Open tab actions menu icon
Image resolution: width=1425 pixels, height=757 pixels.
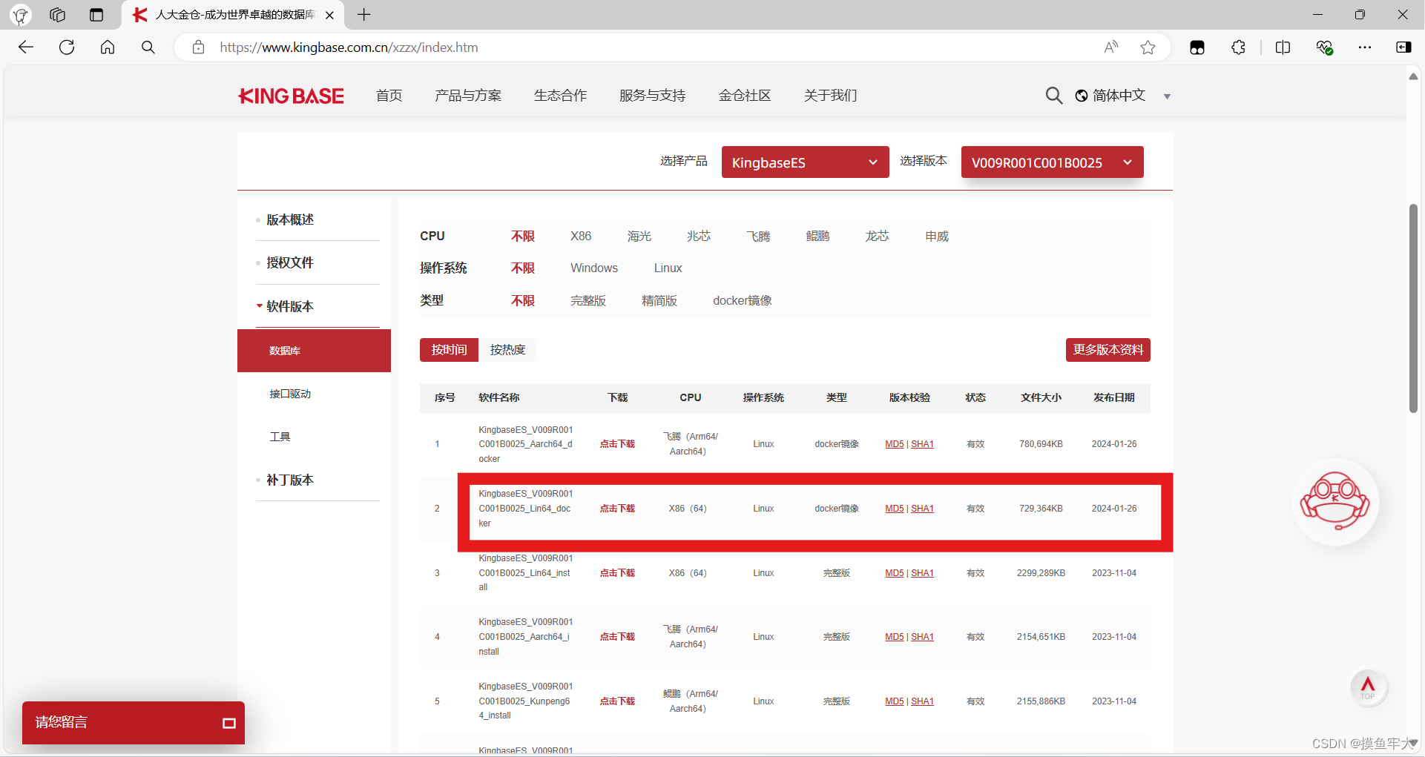click(x=96, y=15)
